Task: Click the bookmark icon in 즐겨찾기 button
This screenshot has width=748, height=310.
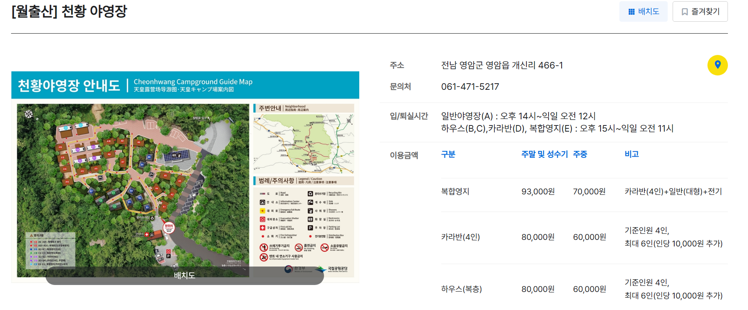Action: click(685, 12)
